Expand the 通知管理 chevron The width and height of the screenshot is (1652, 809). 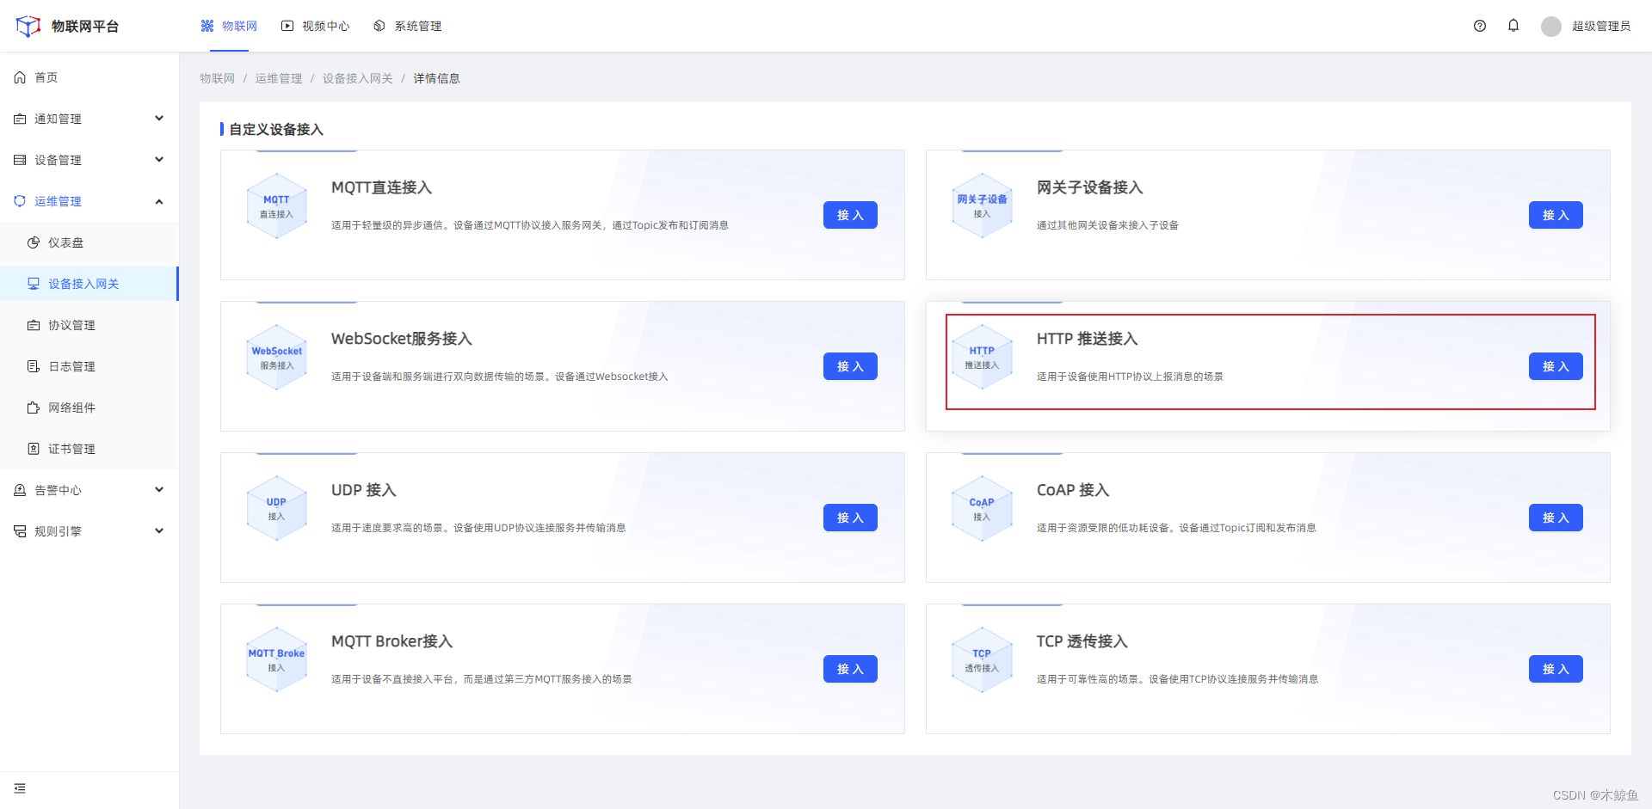[159, 119]
